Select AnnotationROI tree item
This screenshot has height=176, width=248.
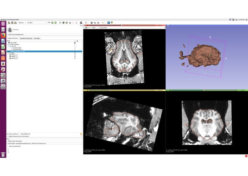click(17, 48)
